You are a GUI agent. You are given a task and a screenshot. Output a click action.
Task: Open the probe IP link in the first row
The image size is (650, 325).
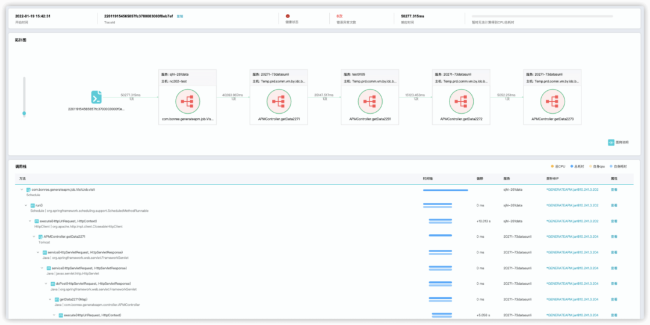tap(572, 190)
